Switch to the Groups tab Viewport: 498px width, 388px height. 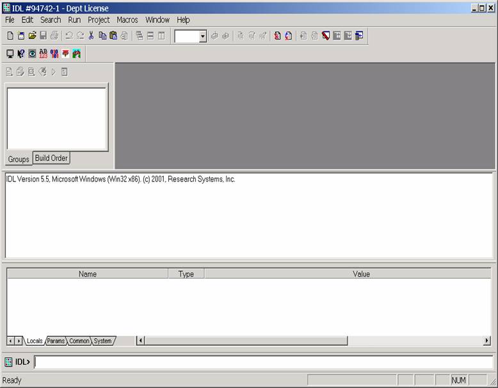[19, 159]
